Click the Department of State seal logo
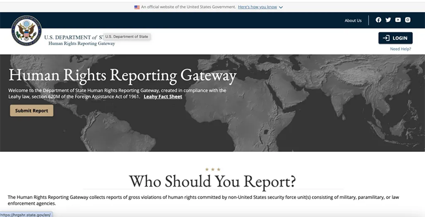 [x=26, y=31]
